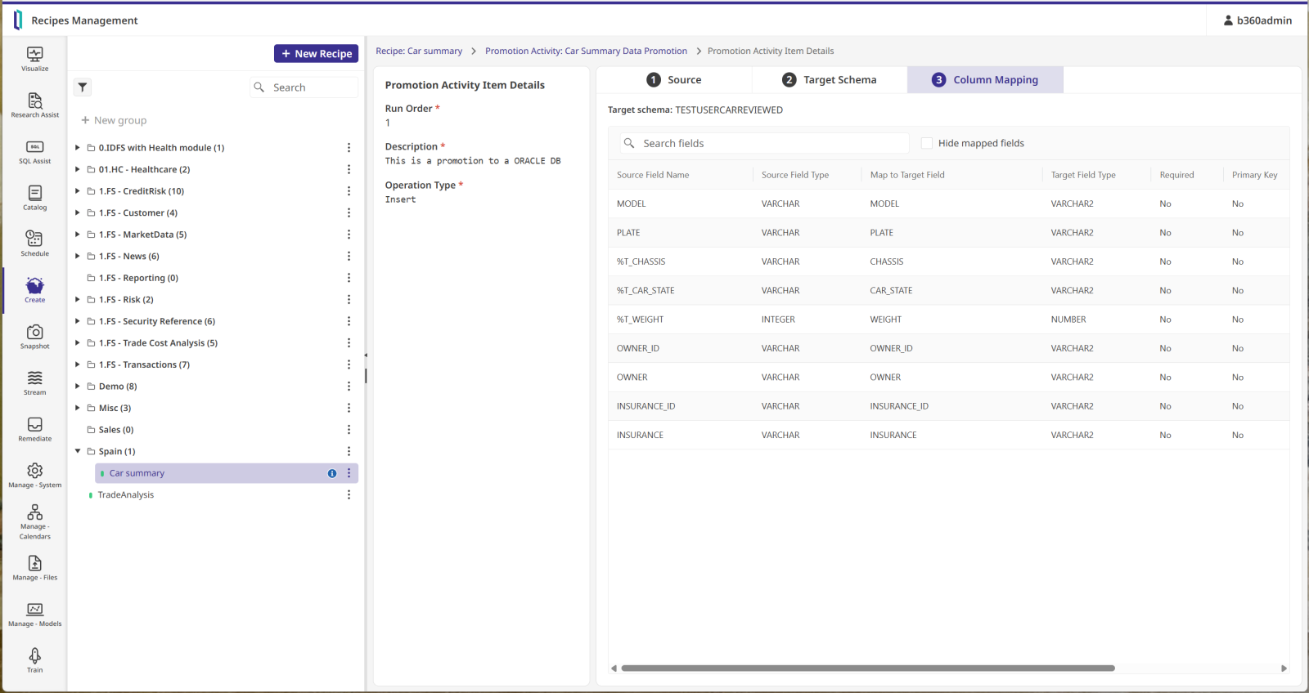The image size is (1309, 693).
Task: Expand the 1.FS - CreditRisk group
Action: point(78,191)
